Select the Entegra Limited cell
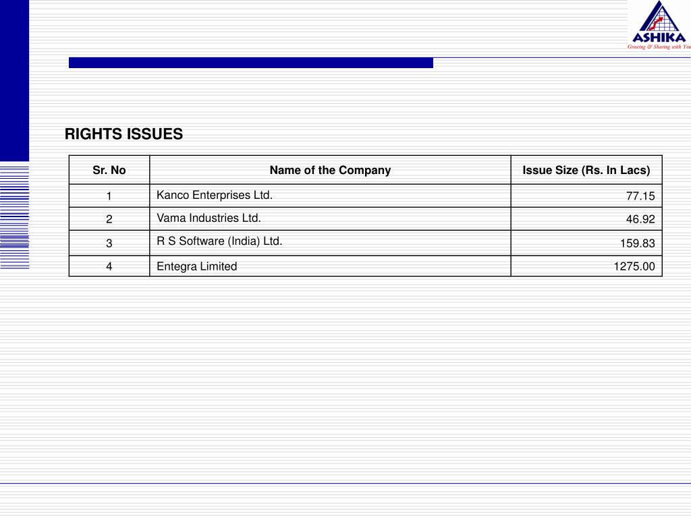 [330, 266]
